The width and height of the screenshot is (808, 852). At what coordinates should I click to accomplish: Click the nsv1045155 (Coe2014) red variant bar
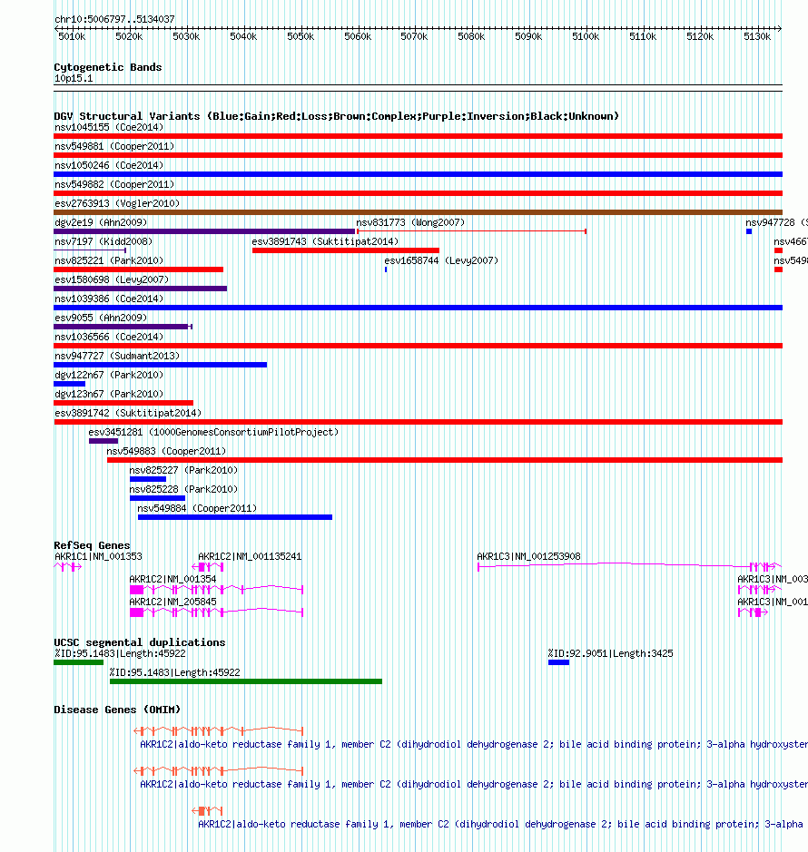[x=418, y=136]
